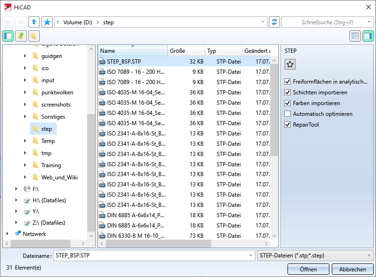
Task: Click the star button in STEP panel
Action: tap(290, 65)
